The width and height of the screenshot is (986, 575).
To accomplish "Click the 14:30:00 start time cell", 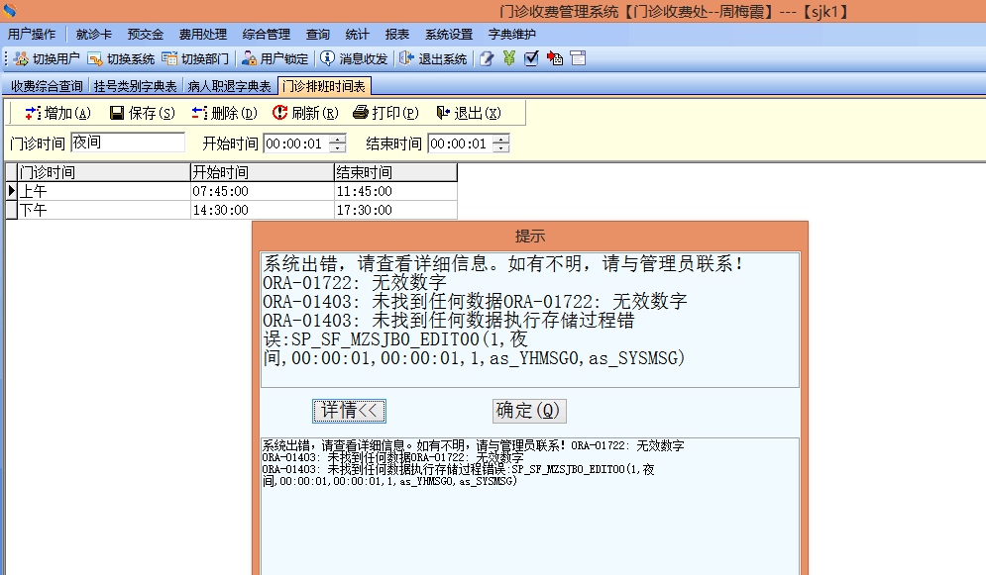I will coord(262,210).
